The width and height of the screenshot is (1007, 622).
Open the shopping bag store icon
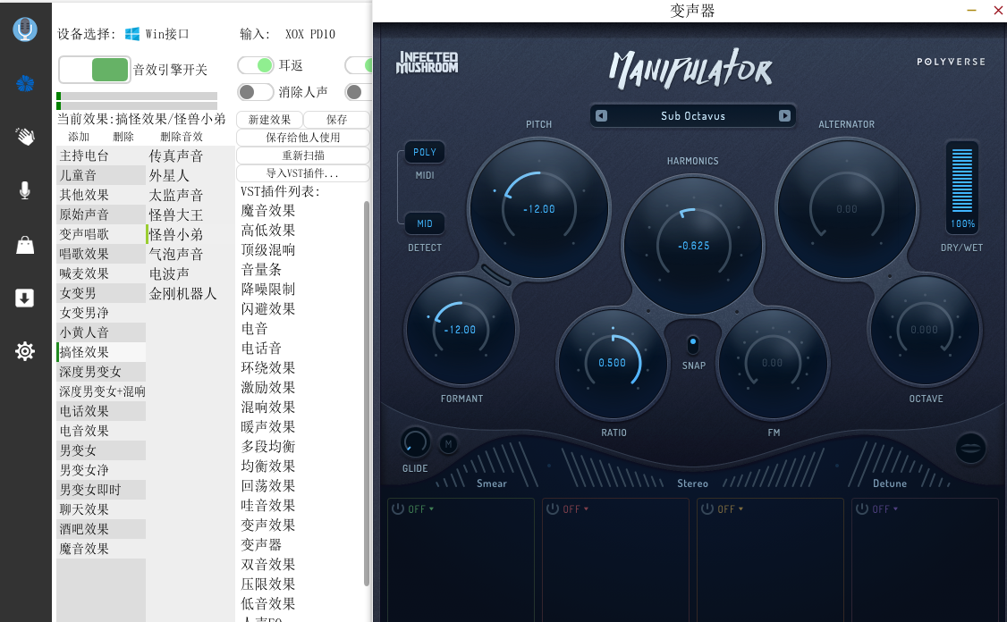25,245
